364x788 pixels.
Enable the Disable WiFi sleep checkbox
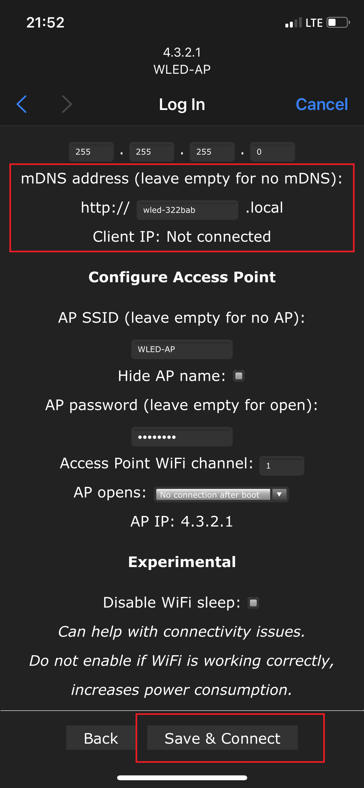click(x=253, y=603)
